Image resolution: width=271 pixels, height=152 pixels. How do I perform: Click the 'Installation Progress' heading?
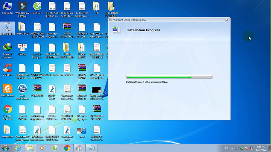tap(143, 30)
